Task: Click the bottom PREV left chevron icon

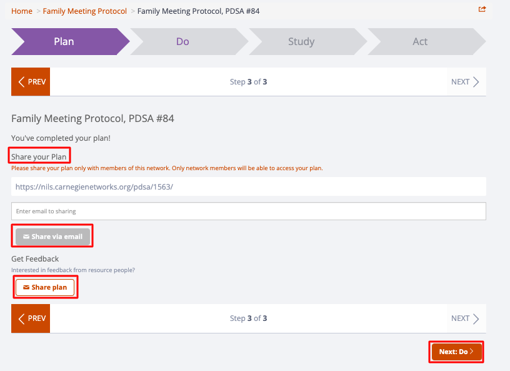Action: coord(21,318)
